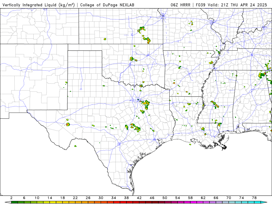Click the color bar label '42'

[x=139, y=198]
